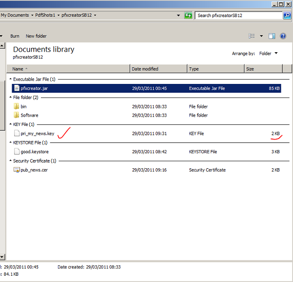Screen dimensions: 293x282
Task: Click date 29/03/2011 09:31 of pri_my_news.key
Action: click(x=149, y=134)
